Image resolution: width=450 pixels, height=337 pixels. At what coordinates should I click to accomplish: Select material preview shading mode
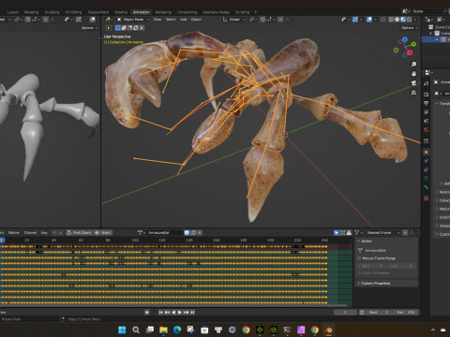point(403,20)
